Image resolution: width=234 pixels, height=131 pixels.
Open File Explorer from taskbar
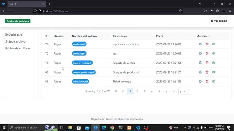coord(70,128)
